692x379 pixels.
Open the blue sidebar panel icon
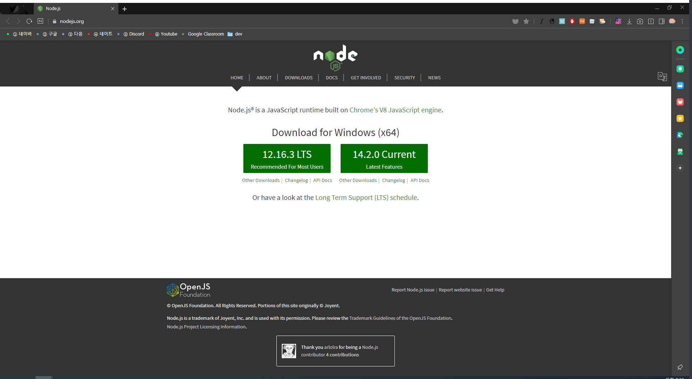(x=680, y=85)
